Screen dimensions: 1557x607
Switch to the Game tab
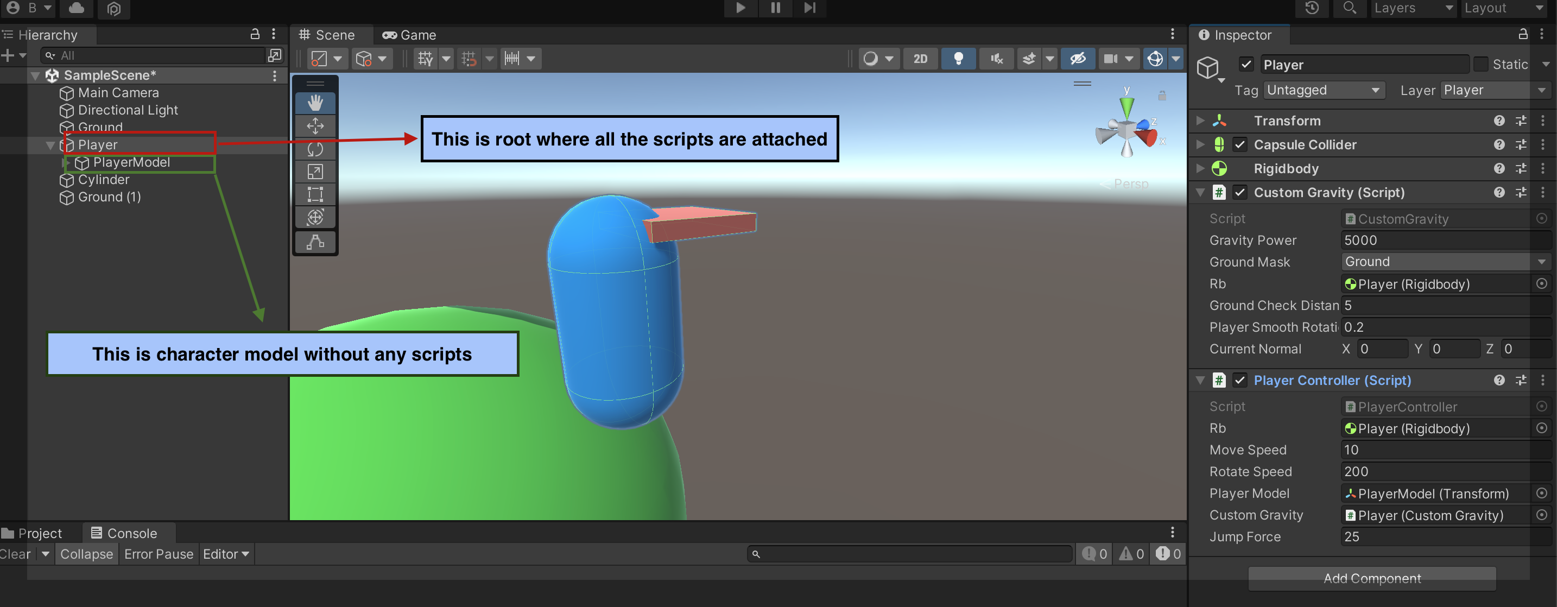(x=409, y=34)
